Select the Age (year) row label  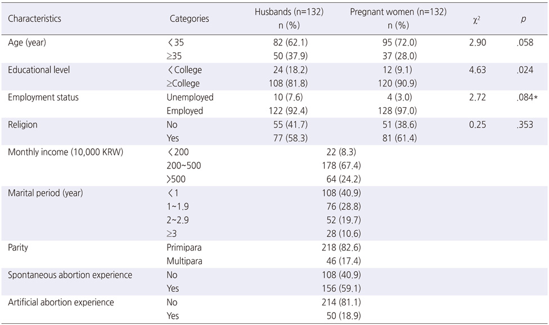click(x=27, y=43)
